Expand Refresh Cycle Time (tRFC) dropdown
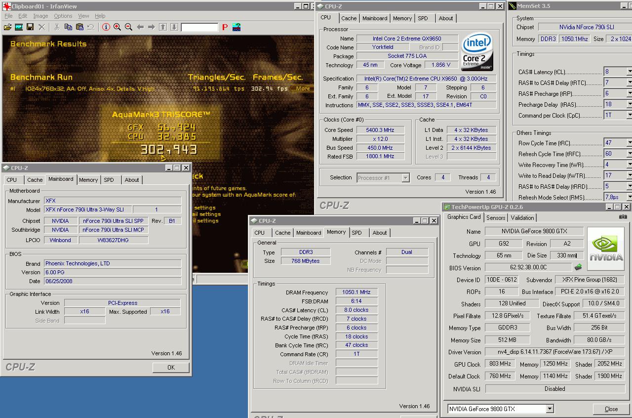Image resolution: width=632 pixels, height=418 pixels. point(629,154)
